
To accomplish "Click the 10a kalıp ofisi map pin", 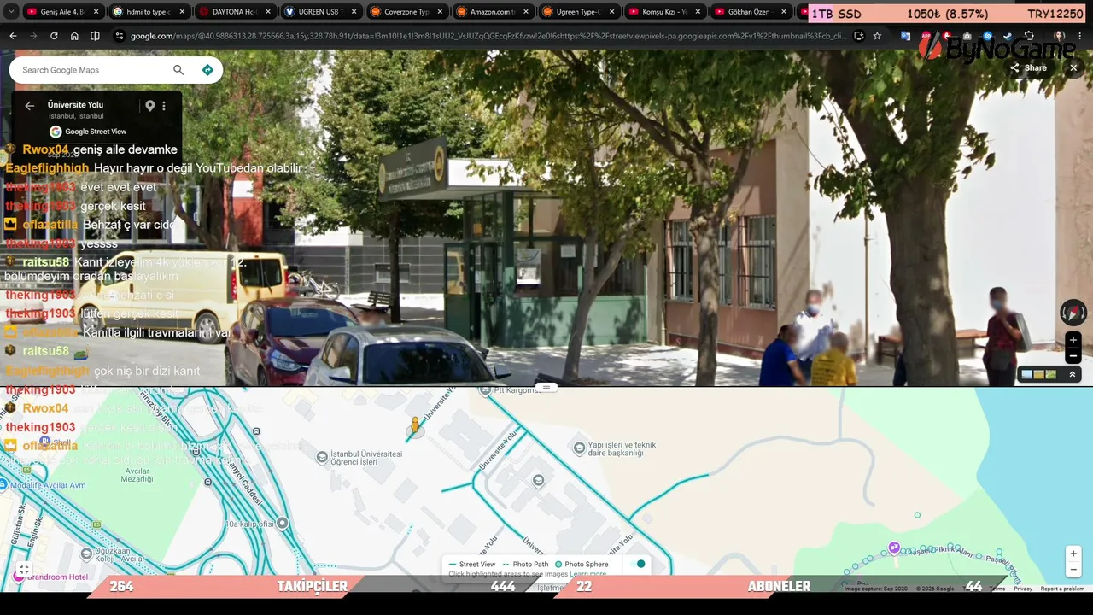I will click(x=283, y=523).
